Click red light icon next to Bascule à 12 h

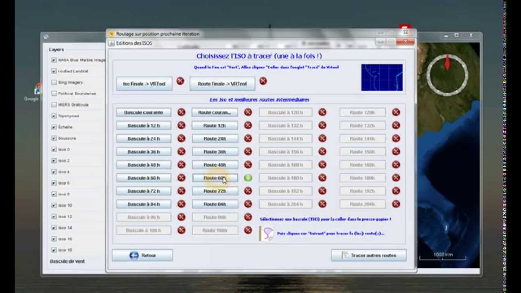coord(182,125)
